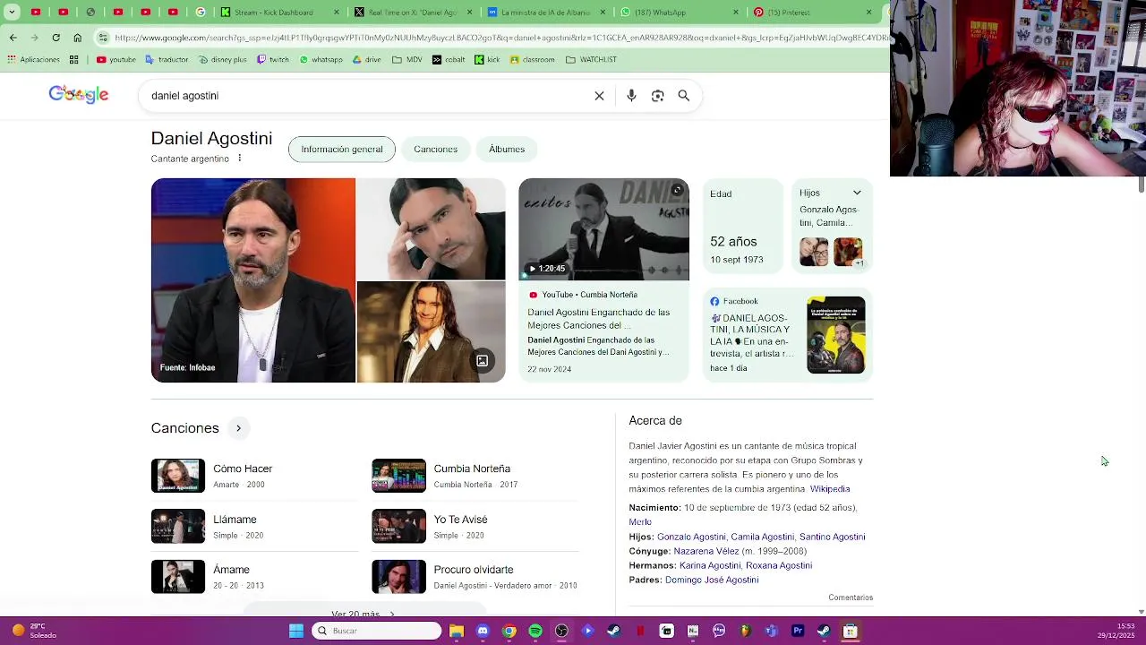Open the Infobae photo of Daniel Agostini
Screen dimensions: 1146x645
pos(253,280)
